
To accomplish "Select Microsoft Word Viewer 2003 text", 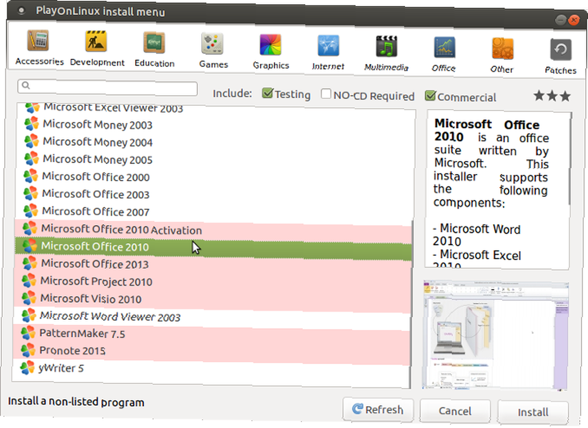I will (x=111, y=316).
